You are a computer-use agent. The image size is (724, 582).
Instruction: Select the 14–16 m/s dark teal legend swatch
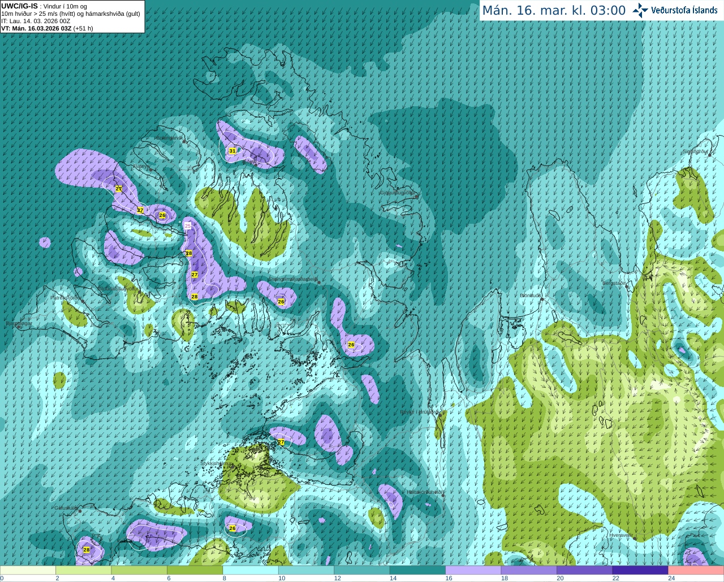click(x=417, y=570)
